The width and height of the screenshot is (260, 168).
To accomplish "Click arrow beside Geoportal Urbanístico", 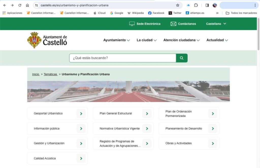I will [81, 114].
